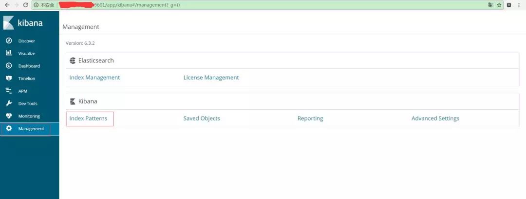This screenshot has width=526, height=199.
Task: Click the browser back arrow
Action: pyautogui.click(x=7, y=5)
